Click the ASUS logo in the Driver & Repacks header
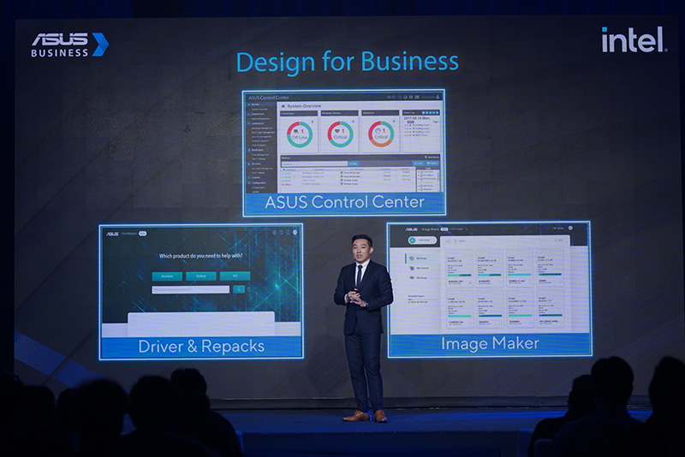The height and width of the screenshot is (457, 685). (x=112, y=233)
